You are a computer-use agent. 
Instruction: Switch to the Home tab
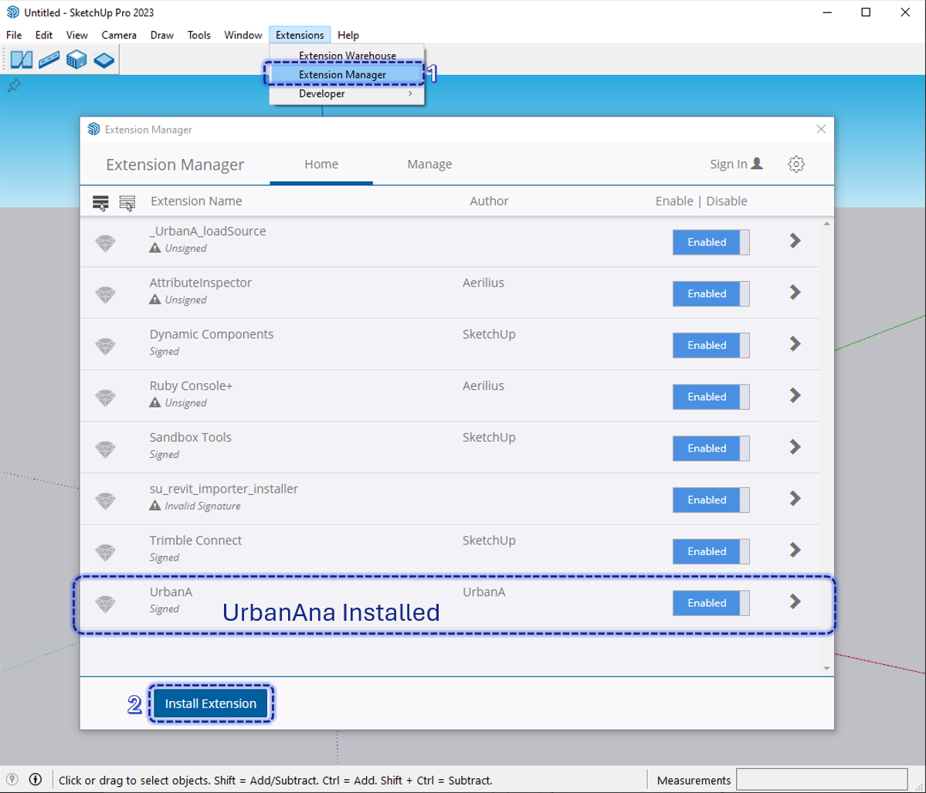point(321,164)
